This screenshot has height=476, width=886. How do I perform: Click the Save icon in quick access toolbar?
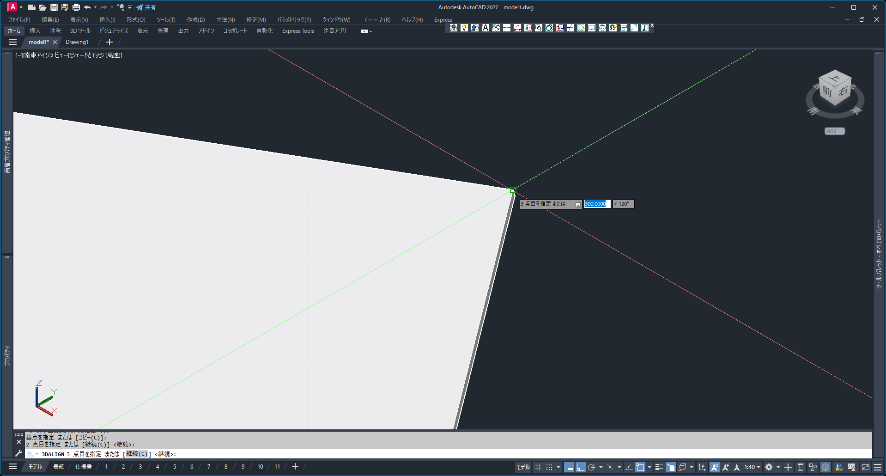(x=54, y=7)
